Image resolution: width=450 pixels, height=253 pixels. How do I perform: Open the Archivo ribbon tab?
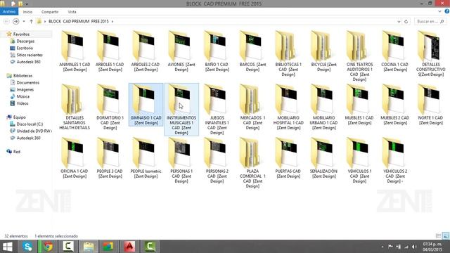tap(9, 11)
